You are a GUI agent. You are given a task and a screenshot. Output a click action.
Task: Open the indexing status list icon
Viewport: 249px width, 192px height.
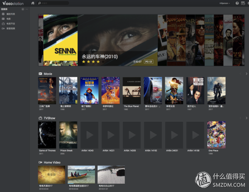click(x=243, y=3)
